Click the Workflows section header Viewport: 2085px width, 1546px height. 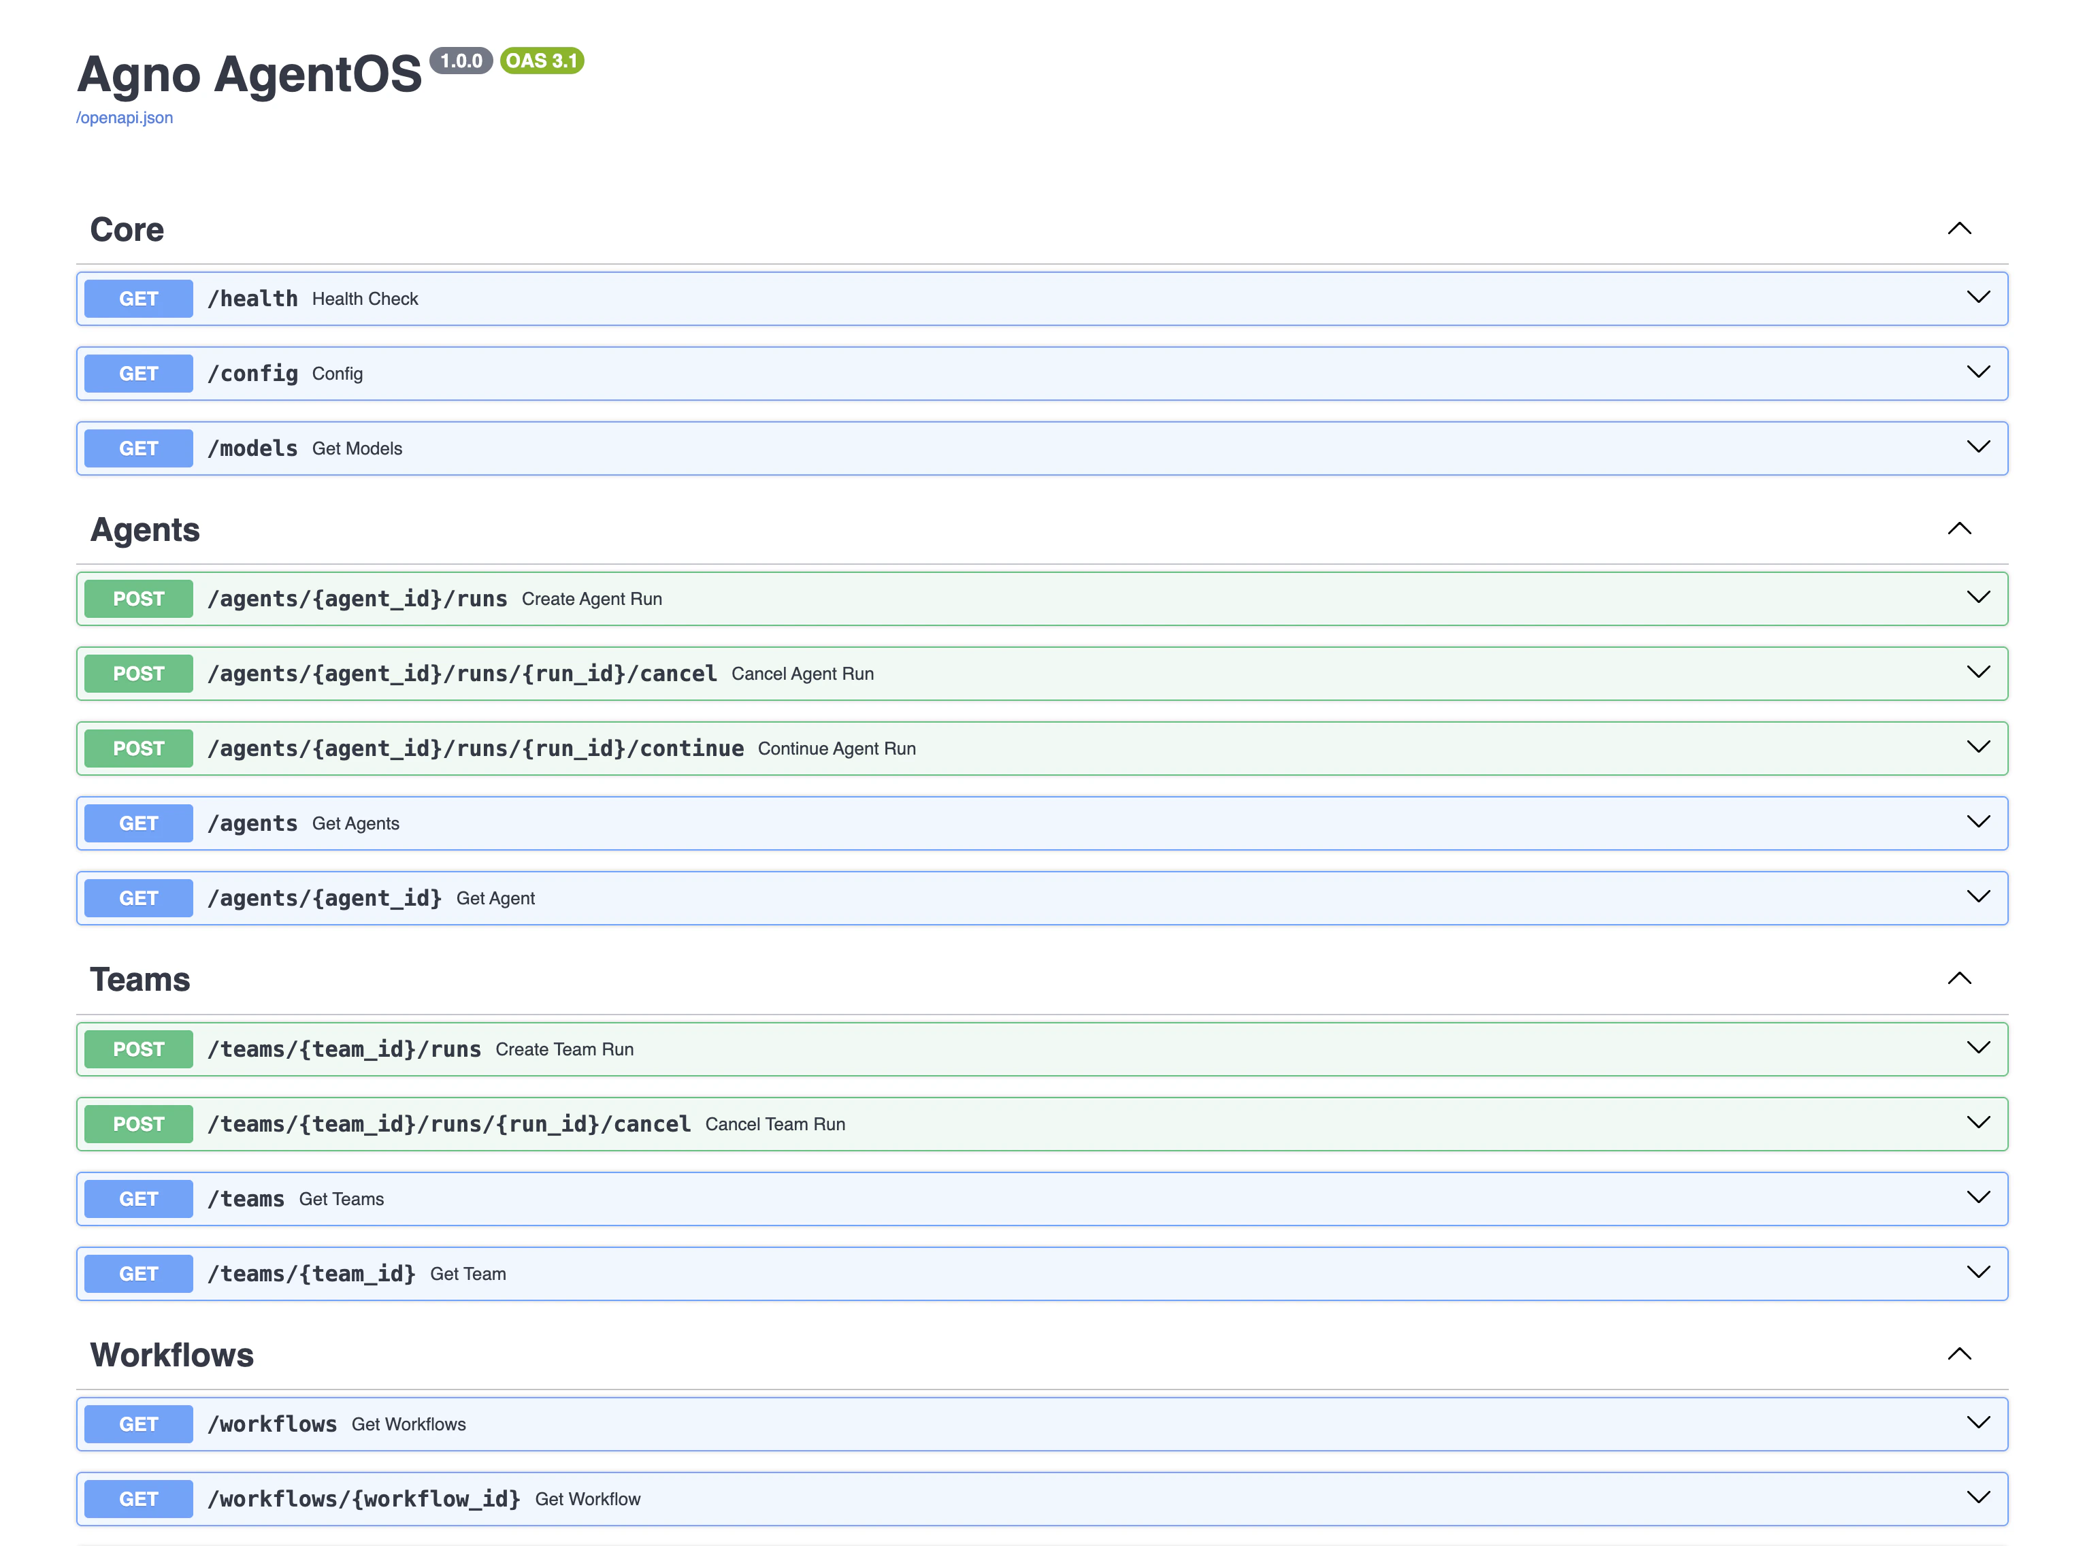[172, 1354]
